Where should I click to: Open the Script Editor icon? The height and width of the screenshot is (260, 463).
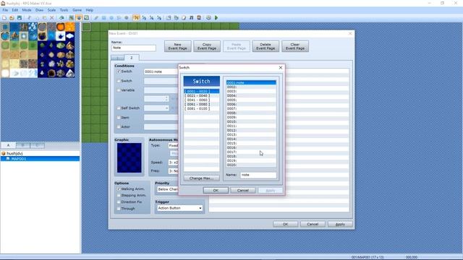coord(184,18)
